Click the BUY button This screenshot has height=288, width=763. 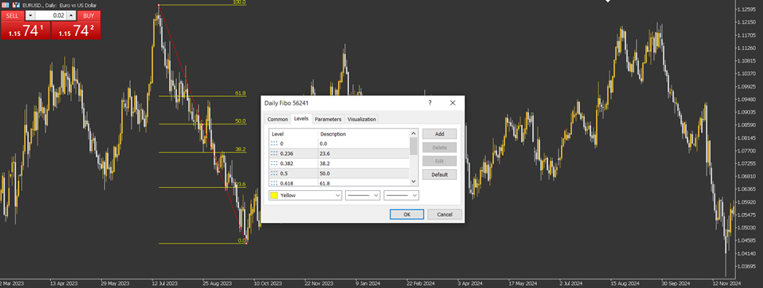[88, 16]
